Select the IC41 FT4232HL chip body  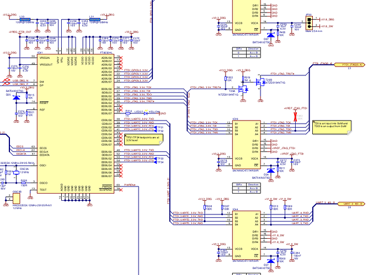pyautogui.click(x=76, y=124)
